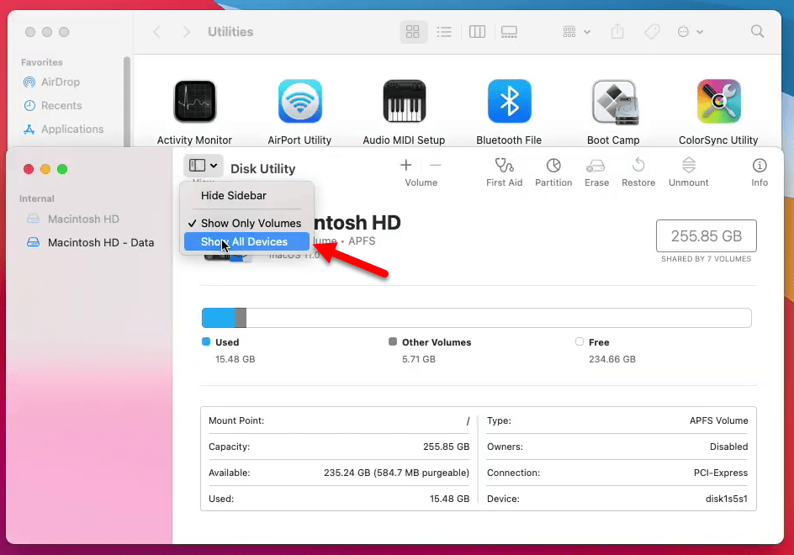Switch Finder to list view
Screen dimensions: 794x555
444,32
